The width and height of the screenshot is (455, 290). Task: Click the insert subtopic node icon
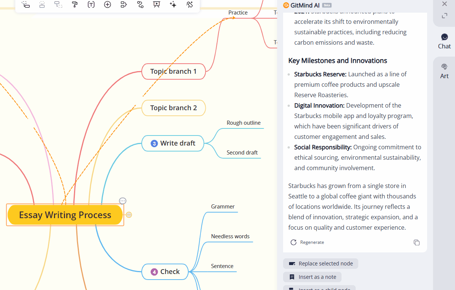(x=26, y=4)
